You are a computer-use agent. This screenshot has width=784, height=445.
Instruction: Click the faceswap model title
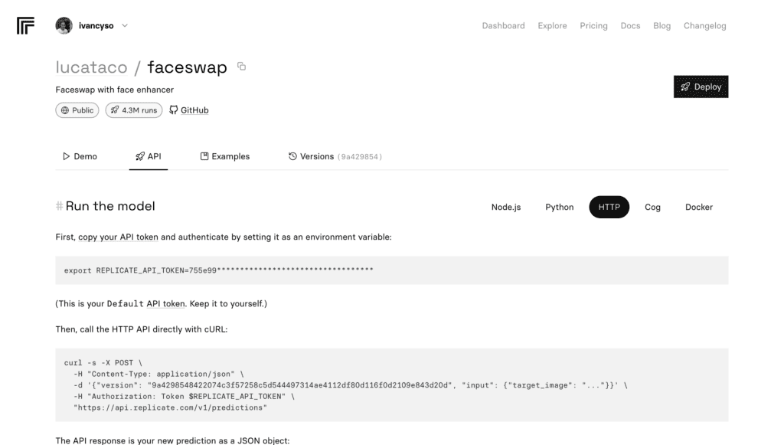point(187,67)
